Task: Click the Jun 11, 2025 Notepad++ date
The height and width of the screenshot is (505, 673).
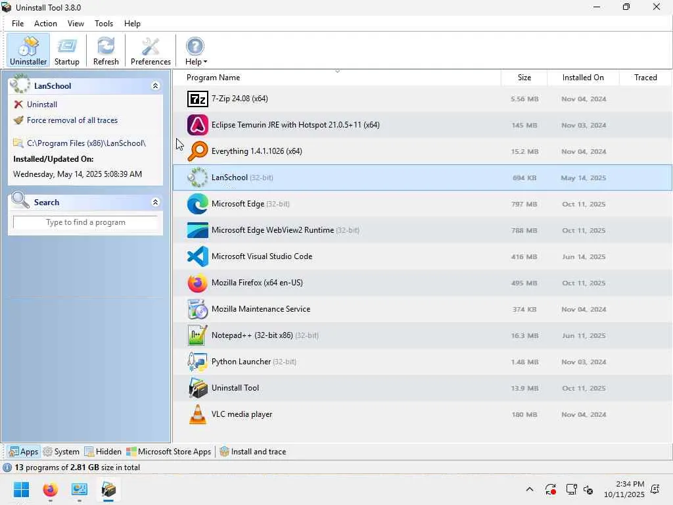Action: coord(584,335)
